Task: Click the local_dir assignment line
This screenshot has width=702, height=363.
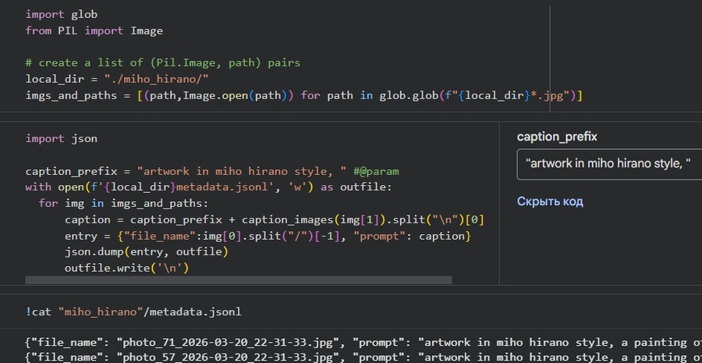Action: [117, 79]
